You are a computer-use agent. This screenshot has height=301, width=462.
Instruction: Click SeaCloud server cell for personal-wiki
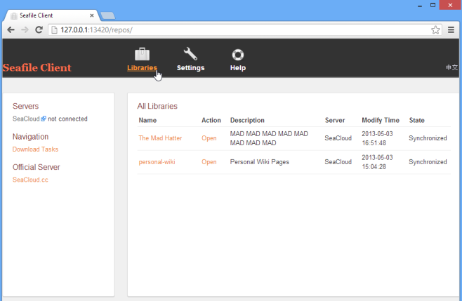tap(338, 162)
